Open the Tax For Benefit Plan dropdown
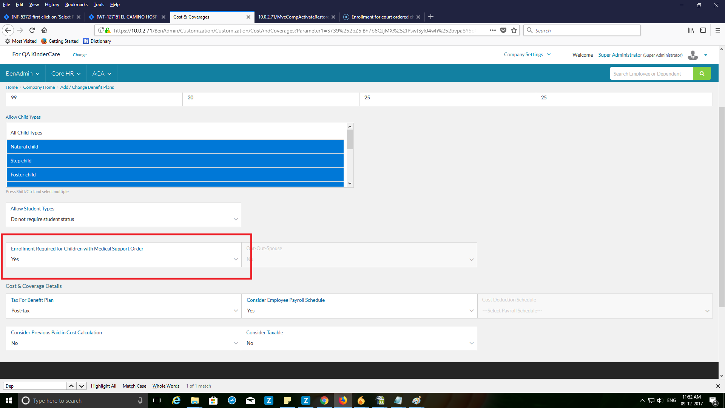 click(x=123, y=311)
